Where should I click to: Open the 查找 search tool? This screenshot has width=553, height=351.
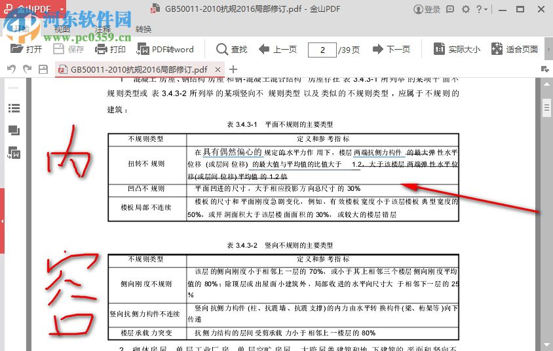pos(231,49)
